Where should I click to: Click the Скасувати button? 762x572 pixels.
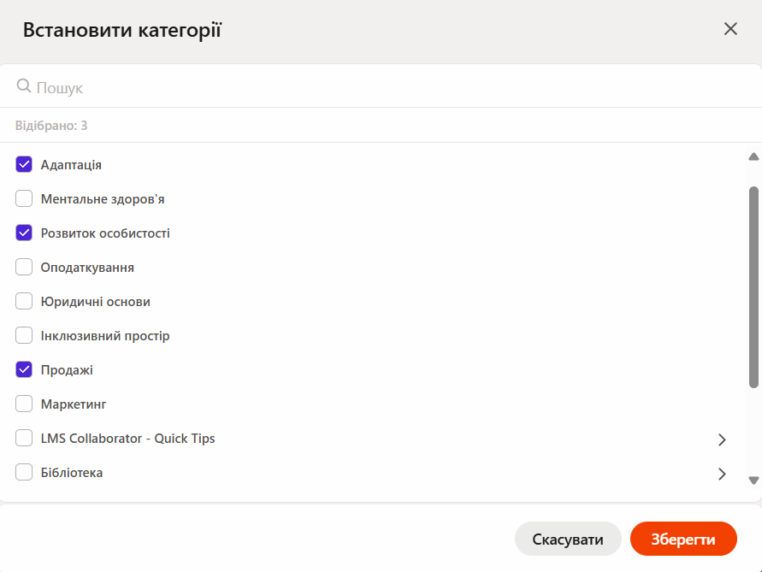pos(568,539)
